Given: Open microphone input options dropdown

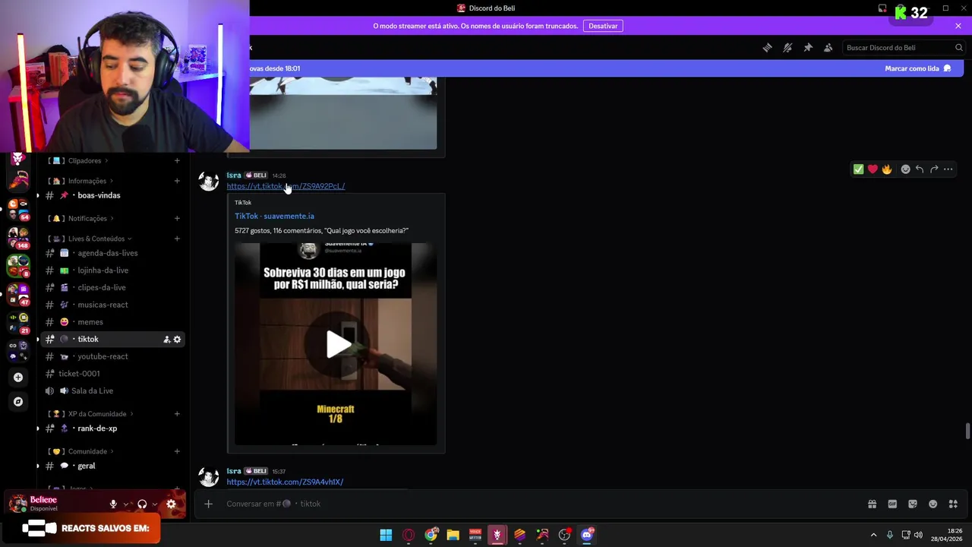Looking at the screenshot, I should pyautogui.click(x=126, y=504).
